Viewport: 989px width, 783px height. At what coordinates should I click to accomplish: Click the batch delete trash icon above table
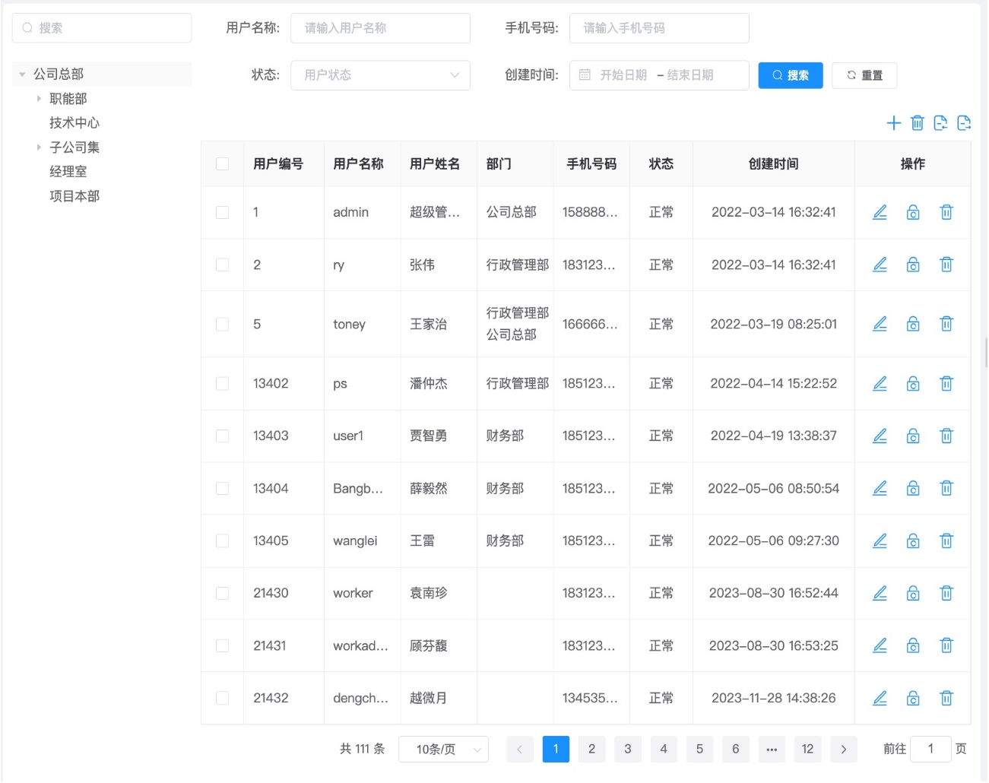pyautogui.click(x=918, y=123)
